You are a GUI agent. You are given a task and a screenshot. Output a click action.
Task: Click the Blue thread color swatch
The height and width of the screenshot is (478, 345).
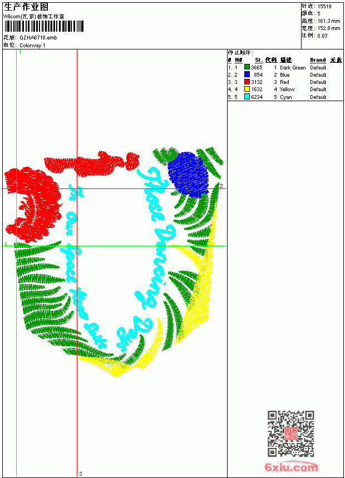click(247, 74)
